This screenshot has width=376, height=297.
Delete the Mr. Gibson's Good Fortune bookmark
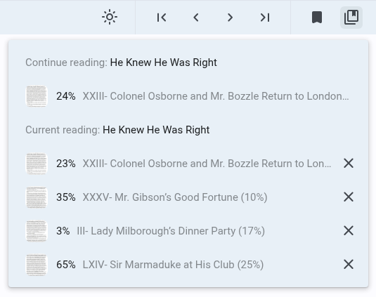coord(349,197)
